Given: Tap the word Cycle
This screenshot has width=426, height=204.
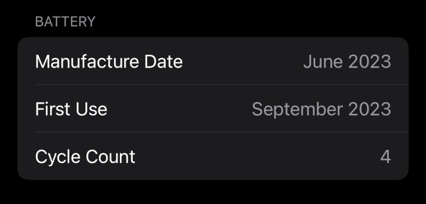Looking at the screenshot, I should tap(58, 157).
